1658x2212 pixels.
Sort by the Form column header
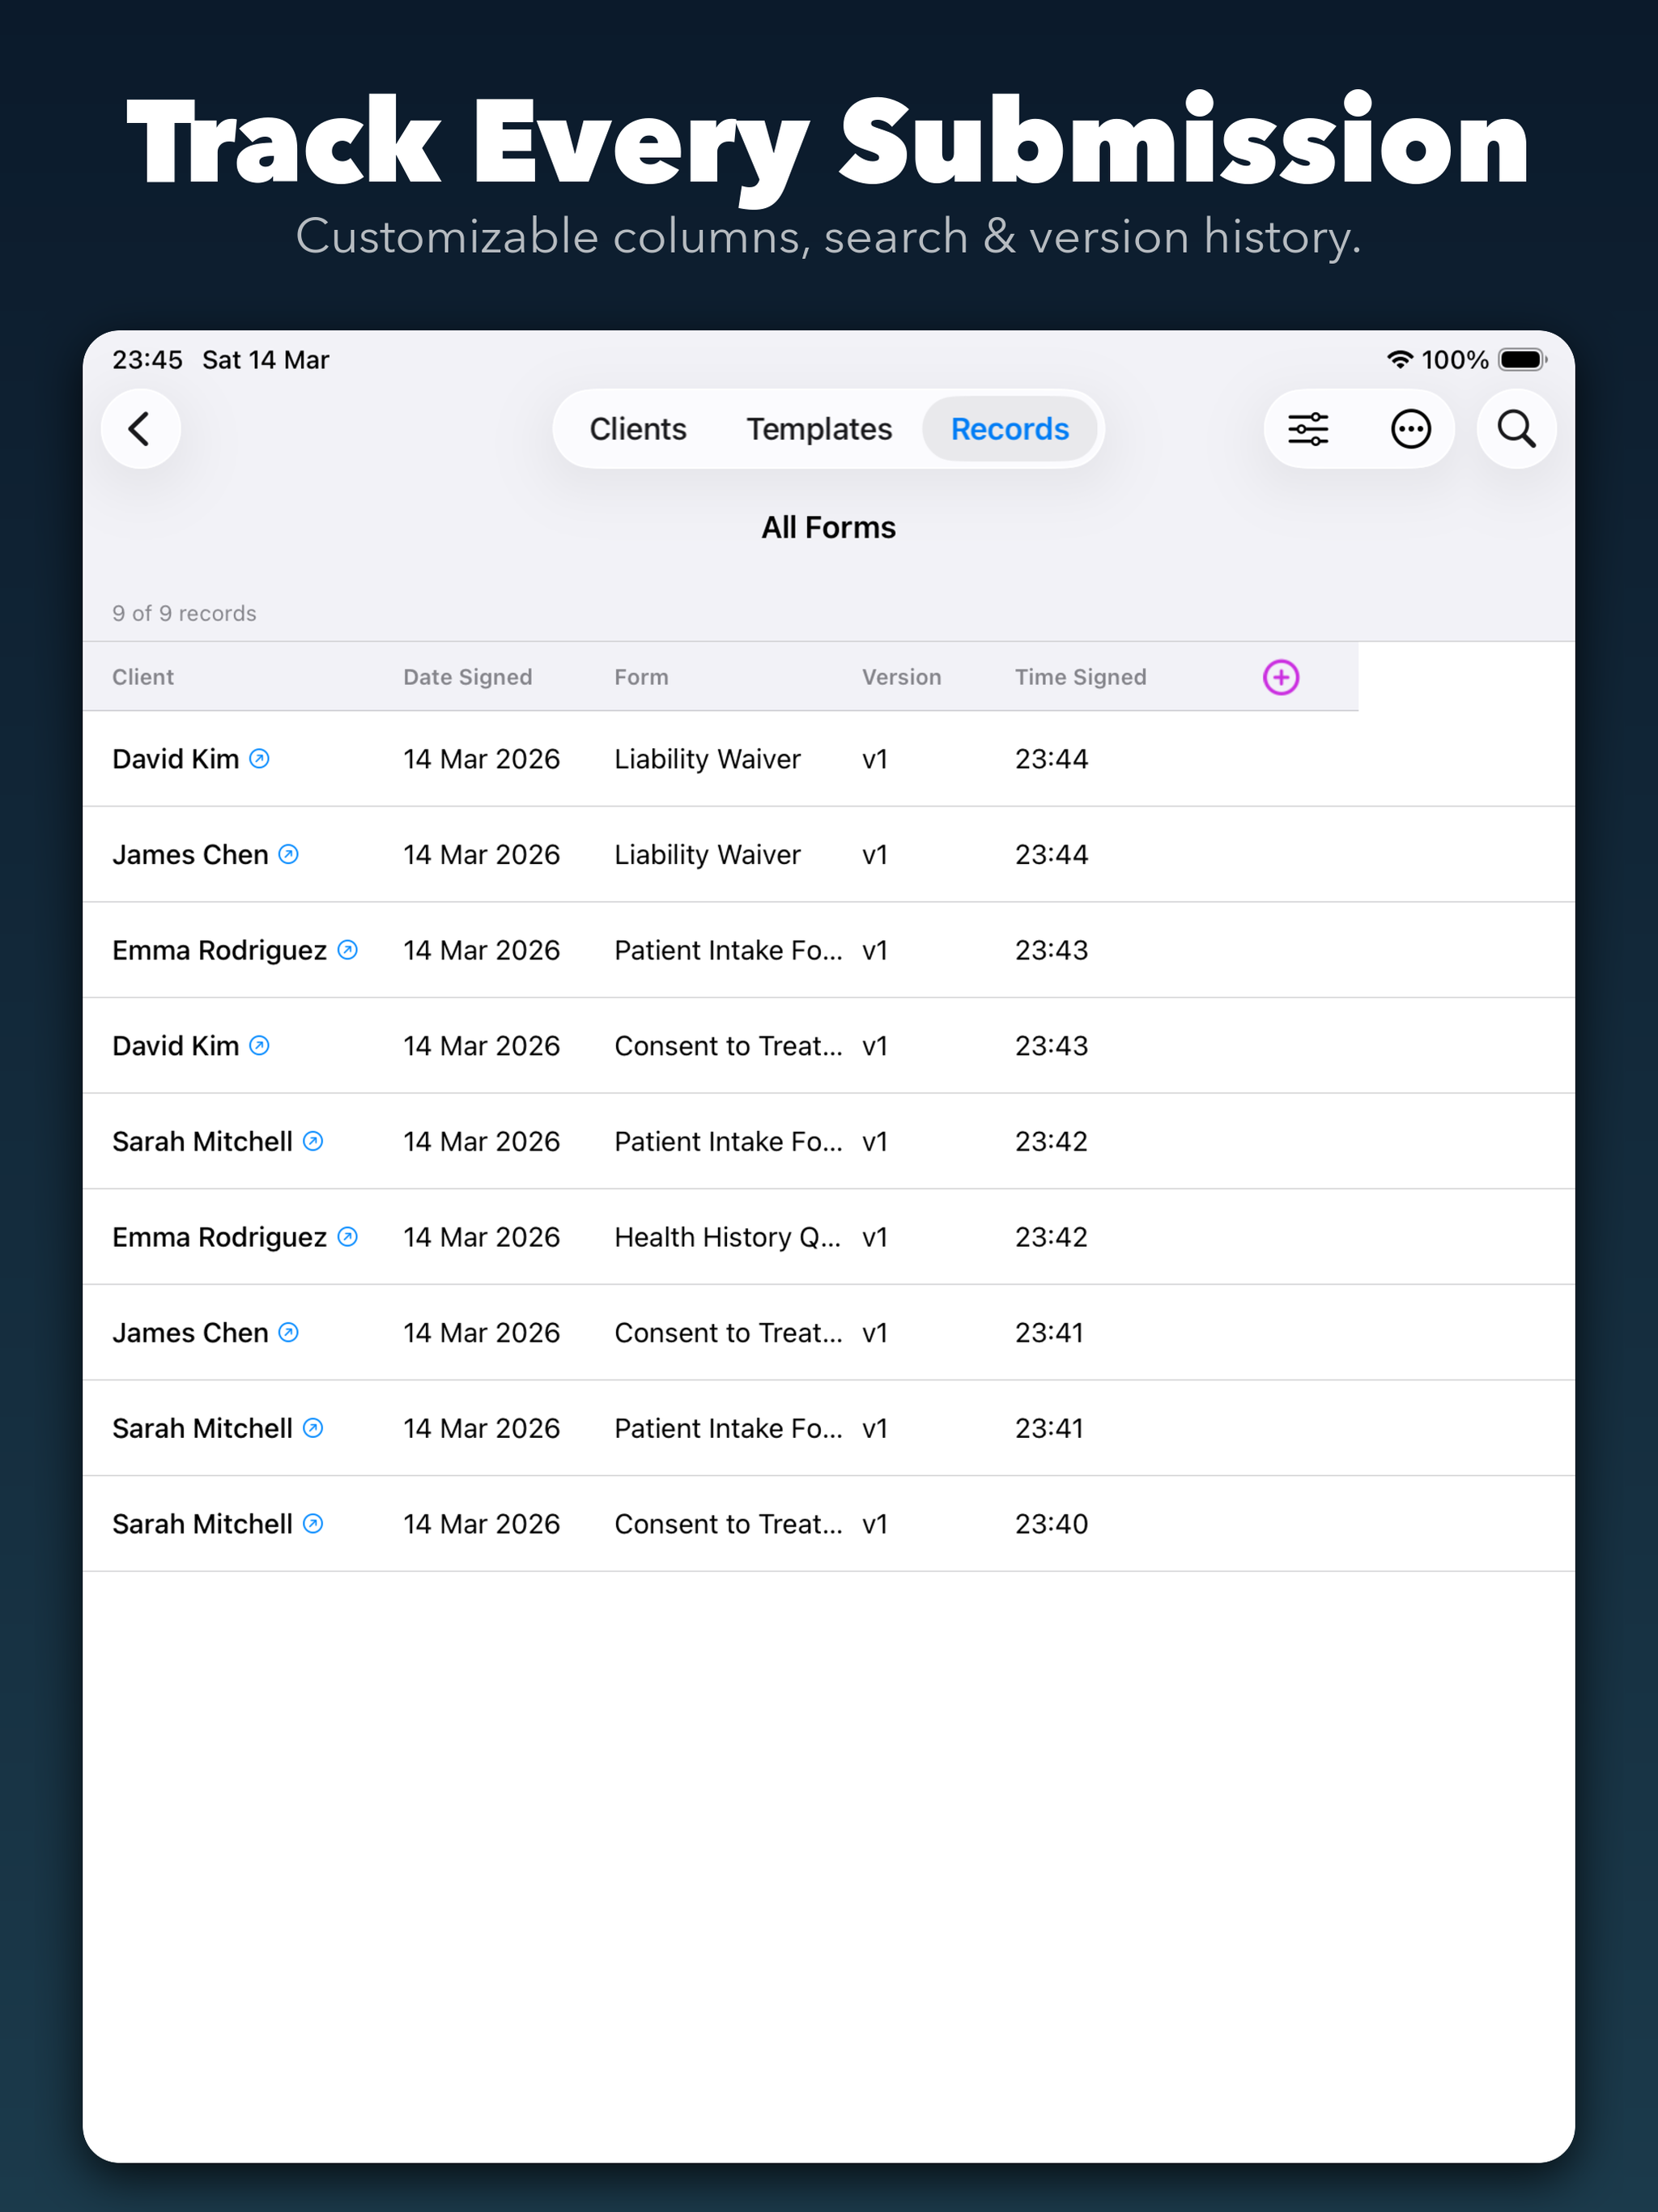(641, 677)
